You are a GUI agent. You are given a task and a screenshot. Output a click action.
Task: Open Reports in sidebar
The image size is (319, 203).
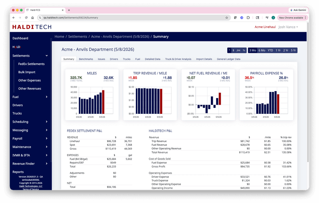pyautogui.click(x=18, y=172)
